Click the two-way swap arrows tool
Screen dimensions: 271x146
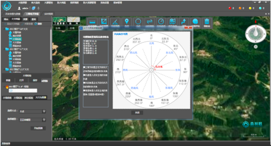(x=149, y=22)
